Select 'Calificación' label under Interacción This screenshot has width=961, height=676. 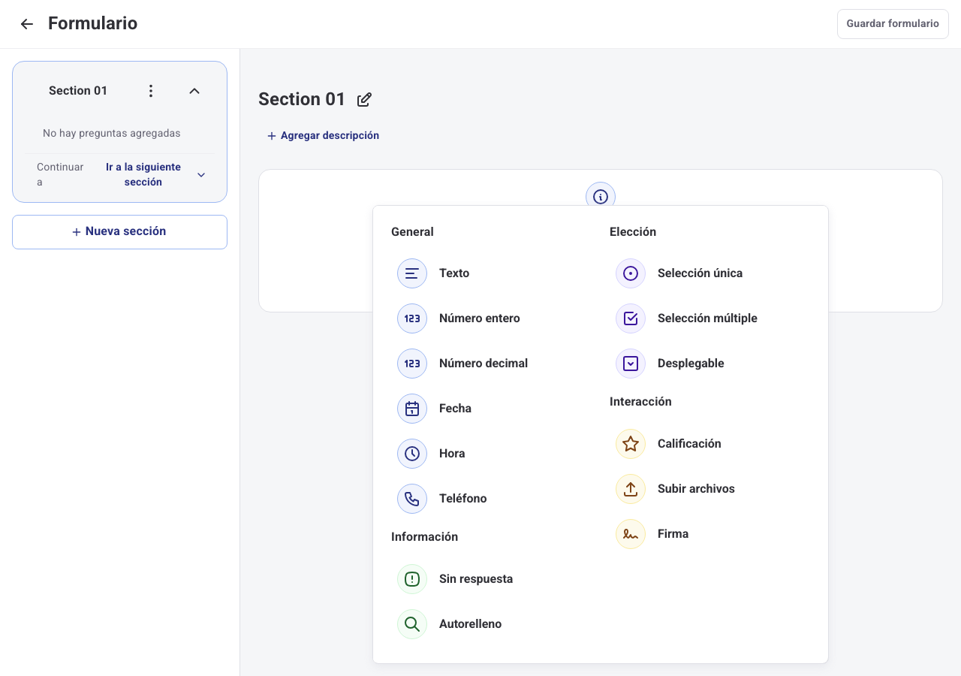[x=689, y=444]
